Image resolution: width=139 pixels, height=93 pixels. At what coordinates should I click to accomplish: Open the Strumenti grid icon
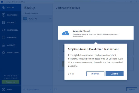click(3, 37)
